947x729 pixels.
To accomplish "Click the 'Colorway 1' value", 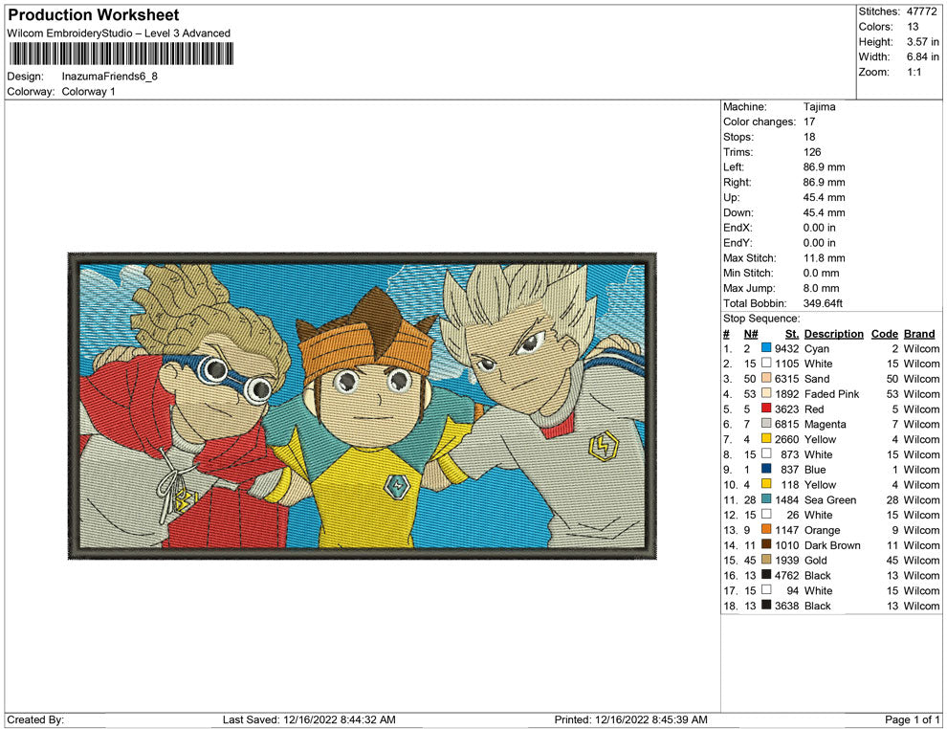I will coord(88,92).
